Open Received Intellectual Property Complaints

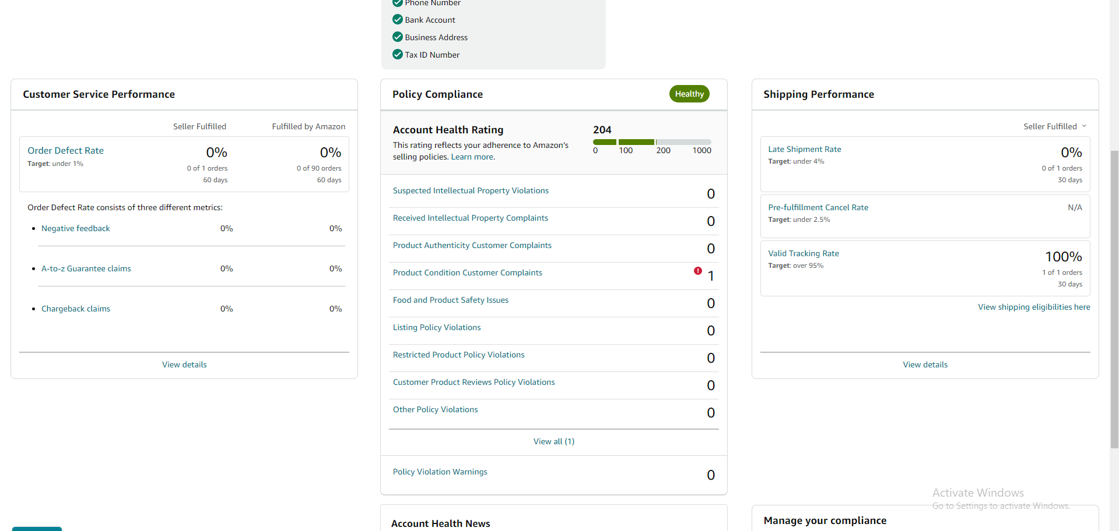point(471,218)
